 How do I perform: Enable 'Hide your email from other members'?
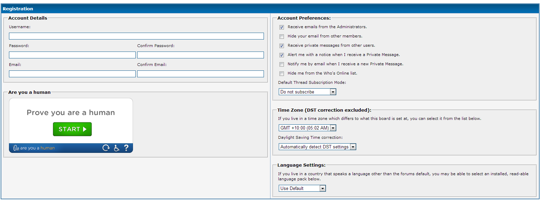click(x=281, y=36)
